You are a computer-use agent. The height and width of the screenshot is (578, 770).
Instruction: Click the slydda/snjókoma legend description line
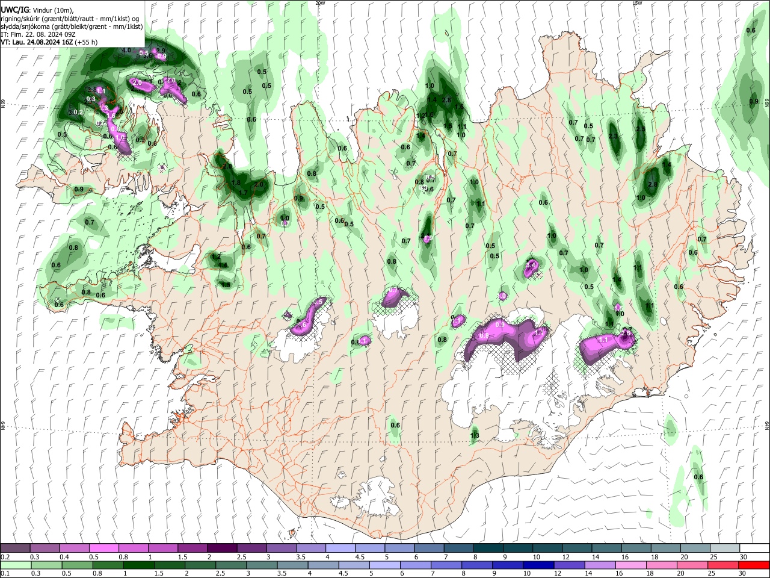(72, 26)
